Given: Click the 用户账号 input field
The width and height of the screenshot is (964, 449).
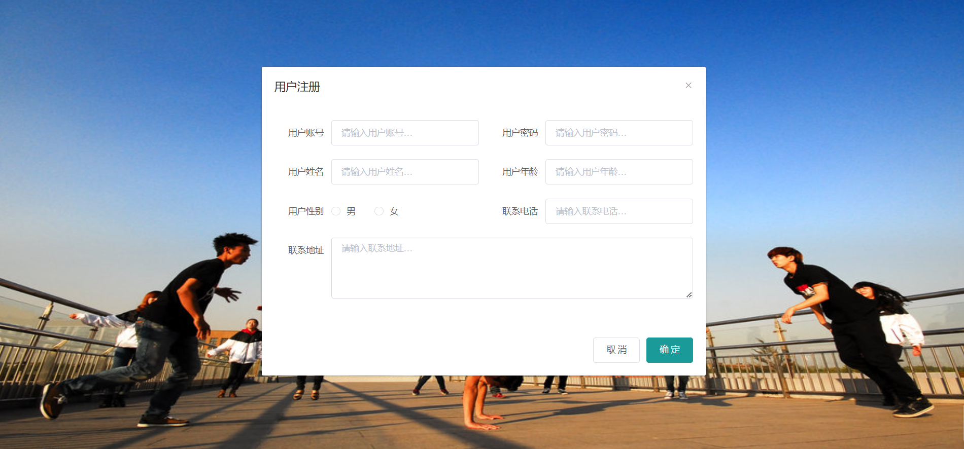Looking at the screenshot, I should coord(405,133).
